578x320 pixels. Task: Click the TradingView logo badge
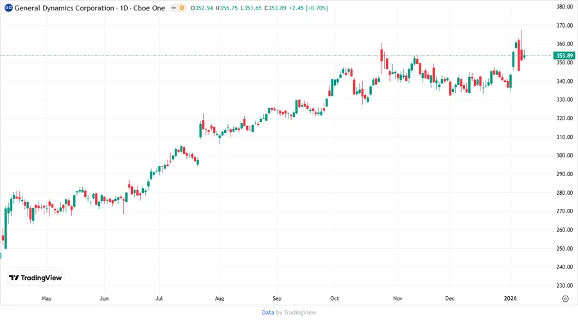35,278
